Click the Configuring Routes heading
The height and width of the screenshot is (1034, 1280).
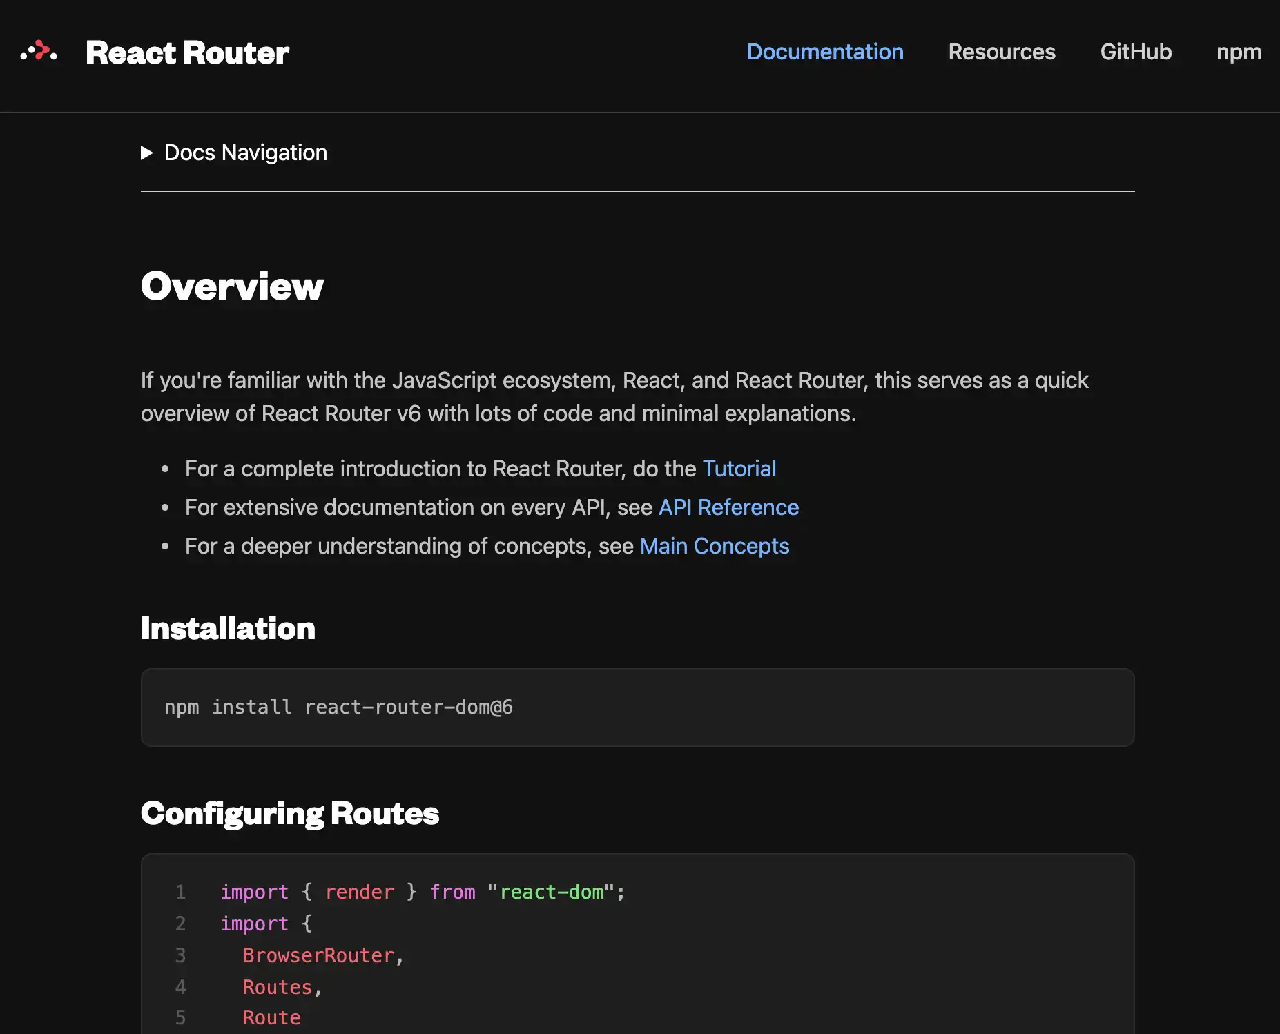click(290, 813)
